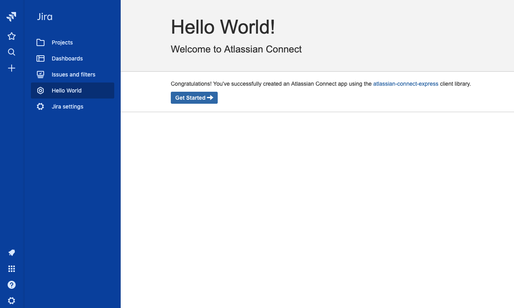Select the Hello World sidebar item
The width and height of the screenshot is (514, 308).
(x=67, y=91)
